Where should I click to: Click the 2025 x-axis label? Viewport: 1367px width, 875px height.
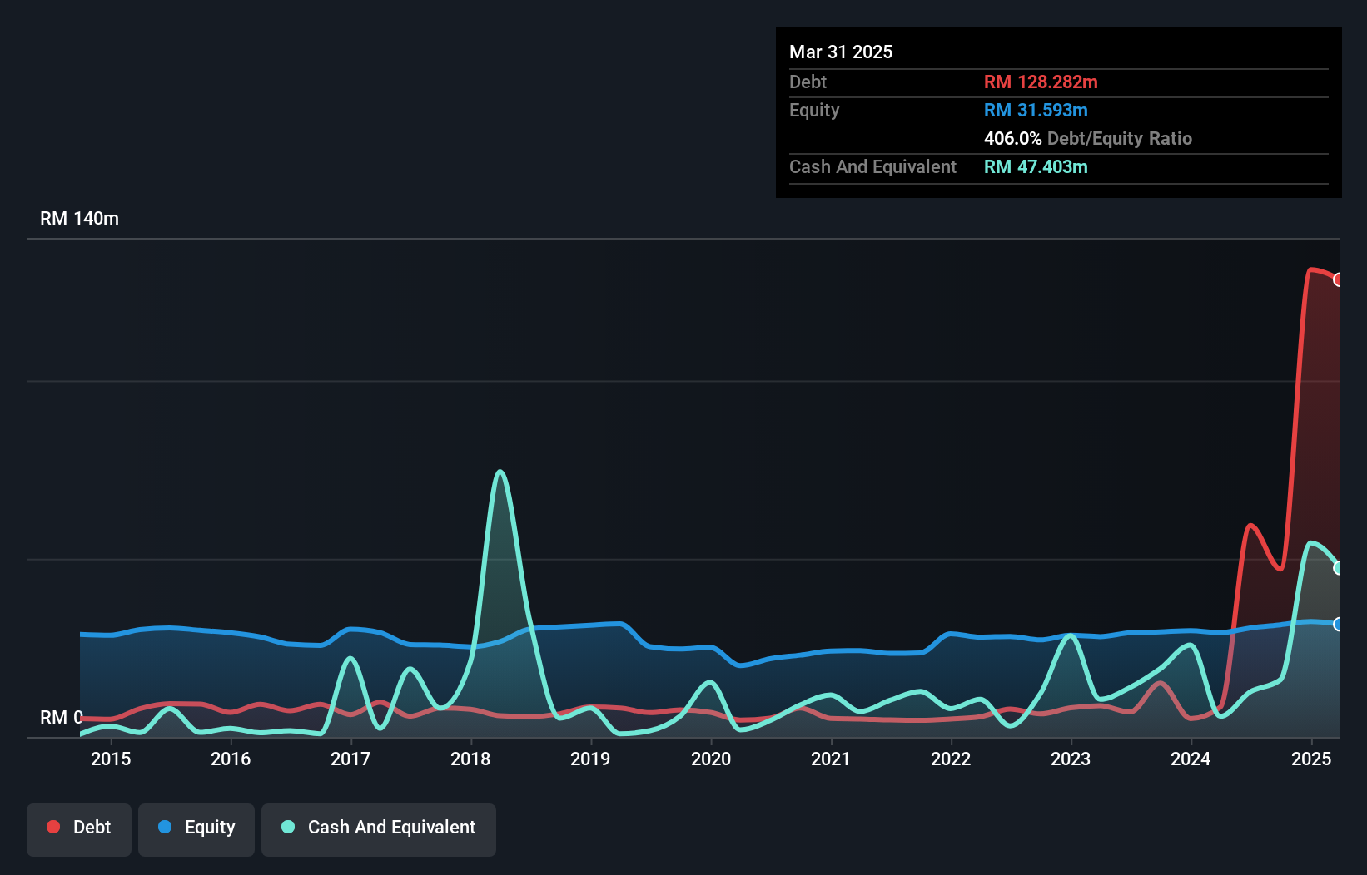(1311, 759)
